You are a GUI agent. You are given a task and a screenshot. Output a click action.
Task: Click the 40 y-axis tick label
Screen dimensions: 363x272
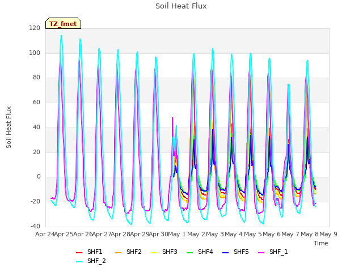(x=36, y=127)
